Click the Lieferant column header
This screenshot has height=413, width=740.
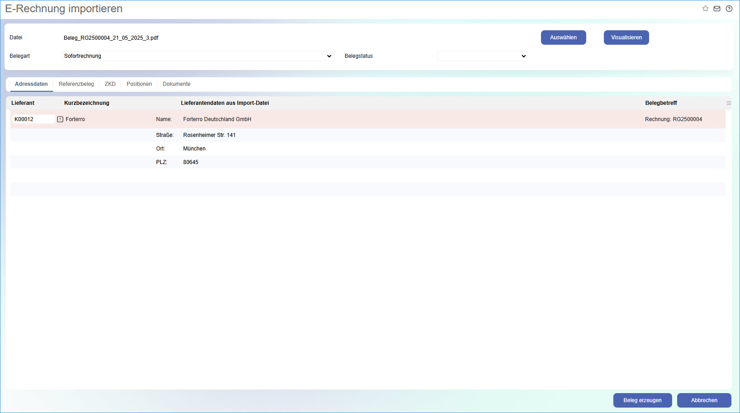click(x=23, y=103)
